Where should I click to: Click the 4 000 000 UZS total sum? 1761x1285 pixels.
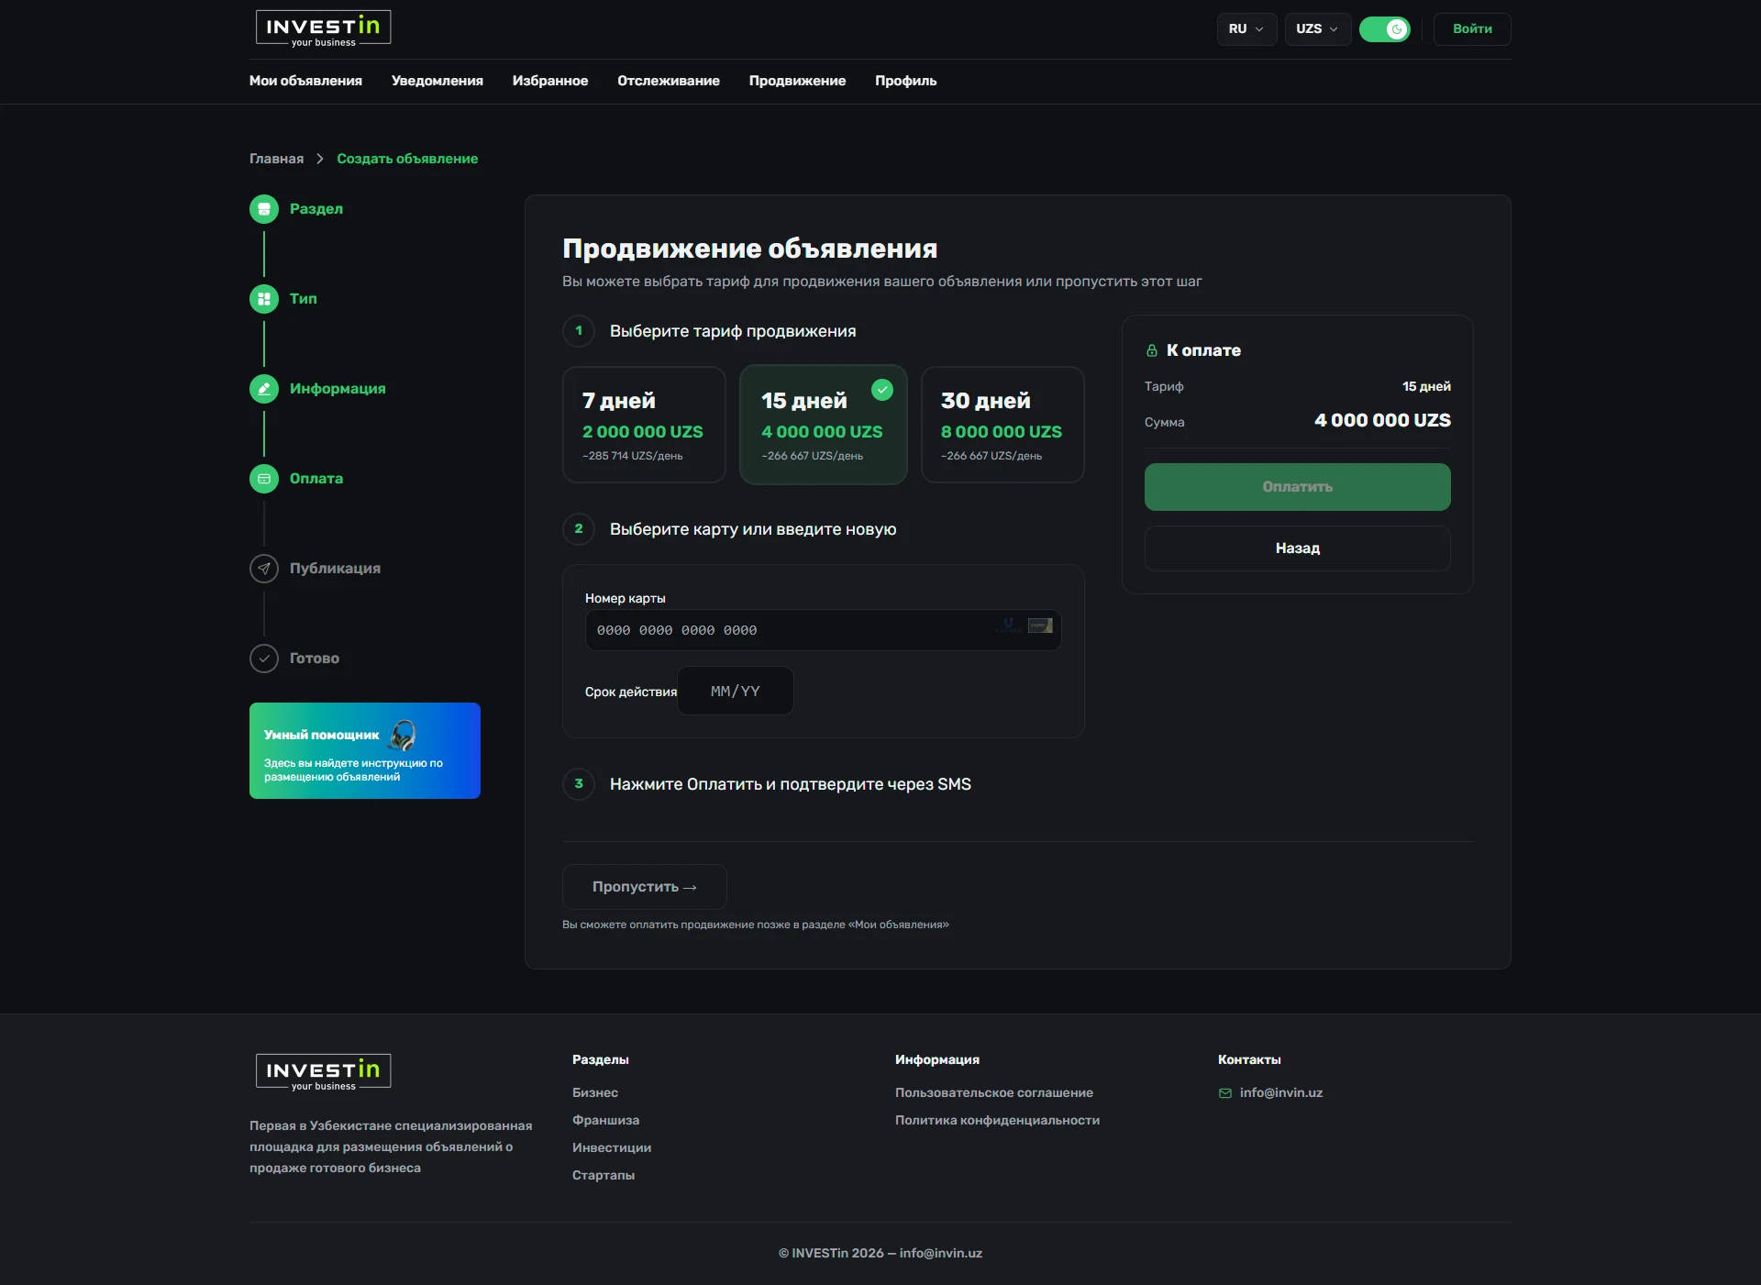click(1382, 421)
